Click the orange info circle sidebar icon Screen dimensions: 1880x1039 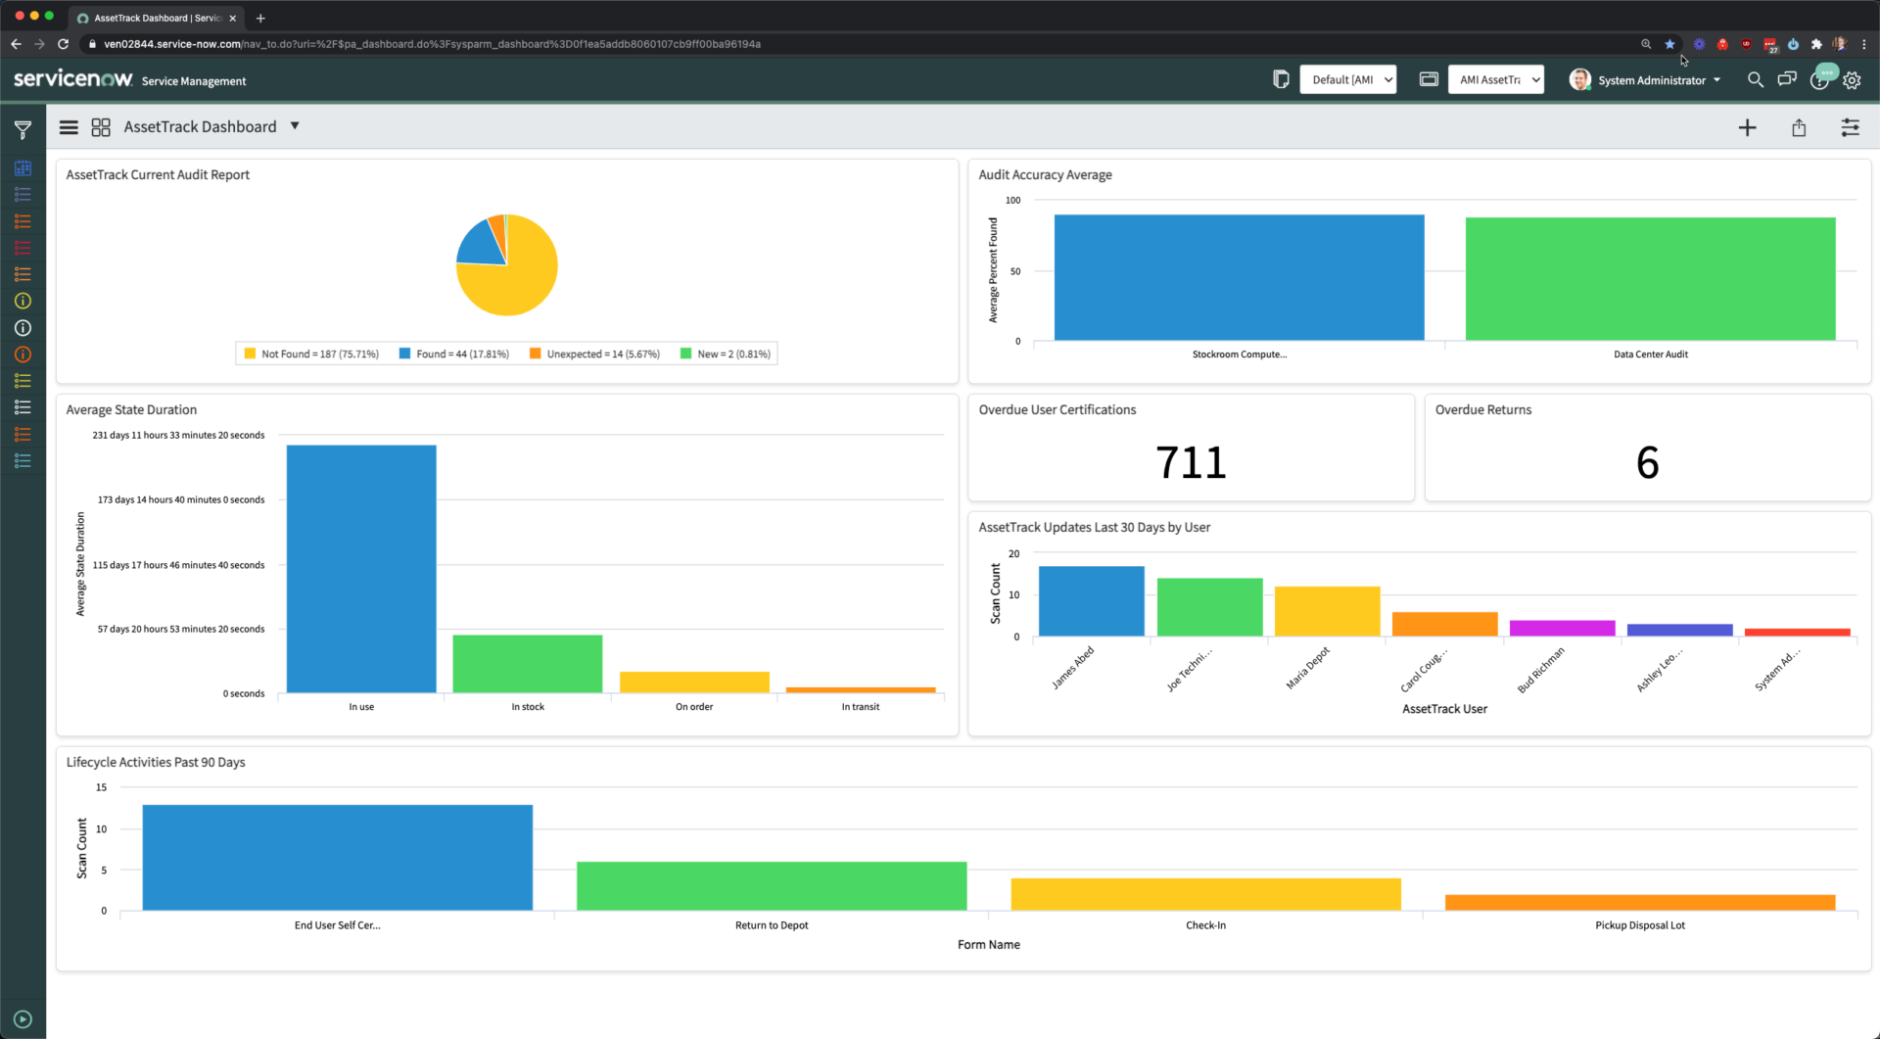(x=23, y=354)
